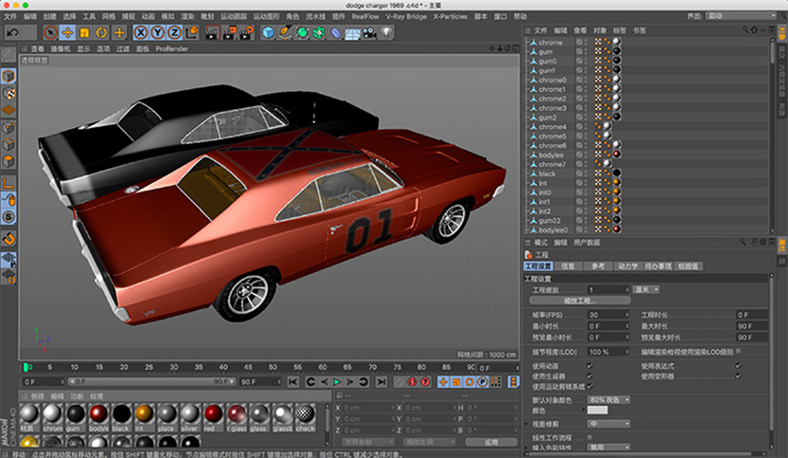Open the RealFlow menu
This screenshot has height=458, width=788.
pyautogui.click(x=366, y=16)
